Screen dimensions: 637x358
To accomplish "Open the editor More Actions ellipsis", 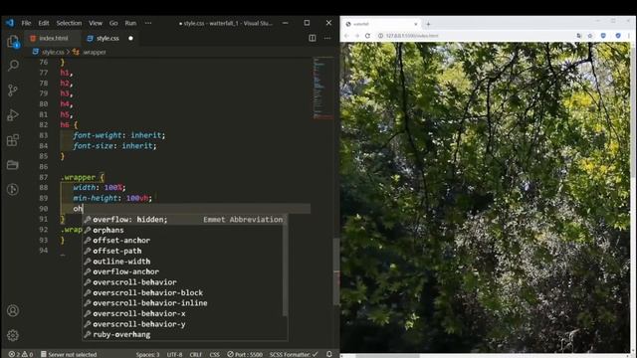I will point(327,38).
